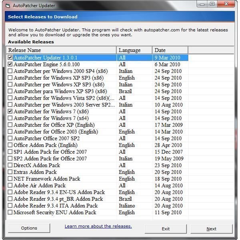Uncheck AutoPatcher for Windows 7 (x86) checkbox
This screenshot has width=240, height=240.
(10, 112)
